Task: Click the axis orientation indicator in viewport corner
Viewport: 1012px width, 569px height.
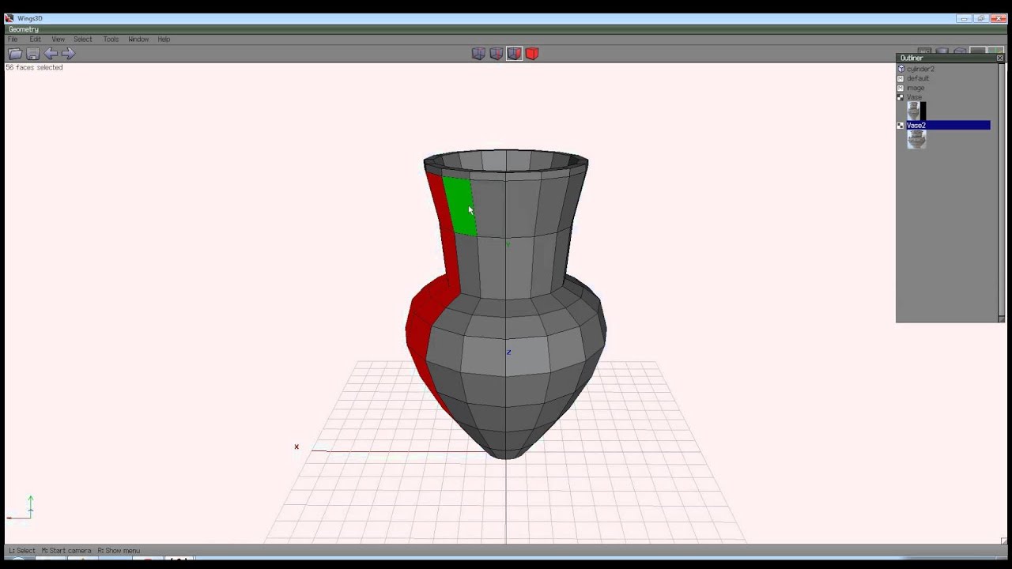Action: [21, 508]
